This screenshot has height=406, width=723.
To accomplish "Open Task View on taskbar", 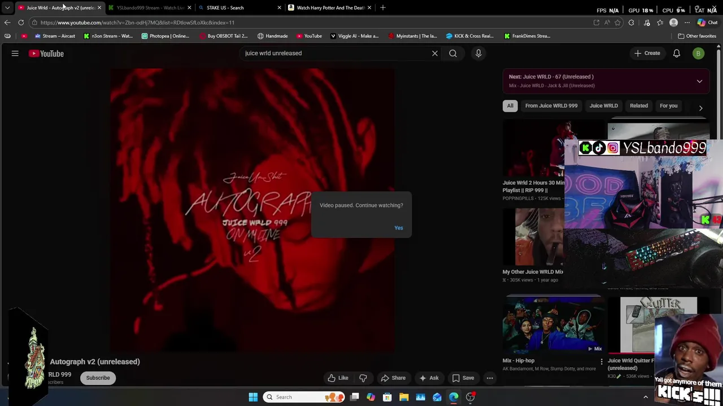I will [355, 397].
